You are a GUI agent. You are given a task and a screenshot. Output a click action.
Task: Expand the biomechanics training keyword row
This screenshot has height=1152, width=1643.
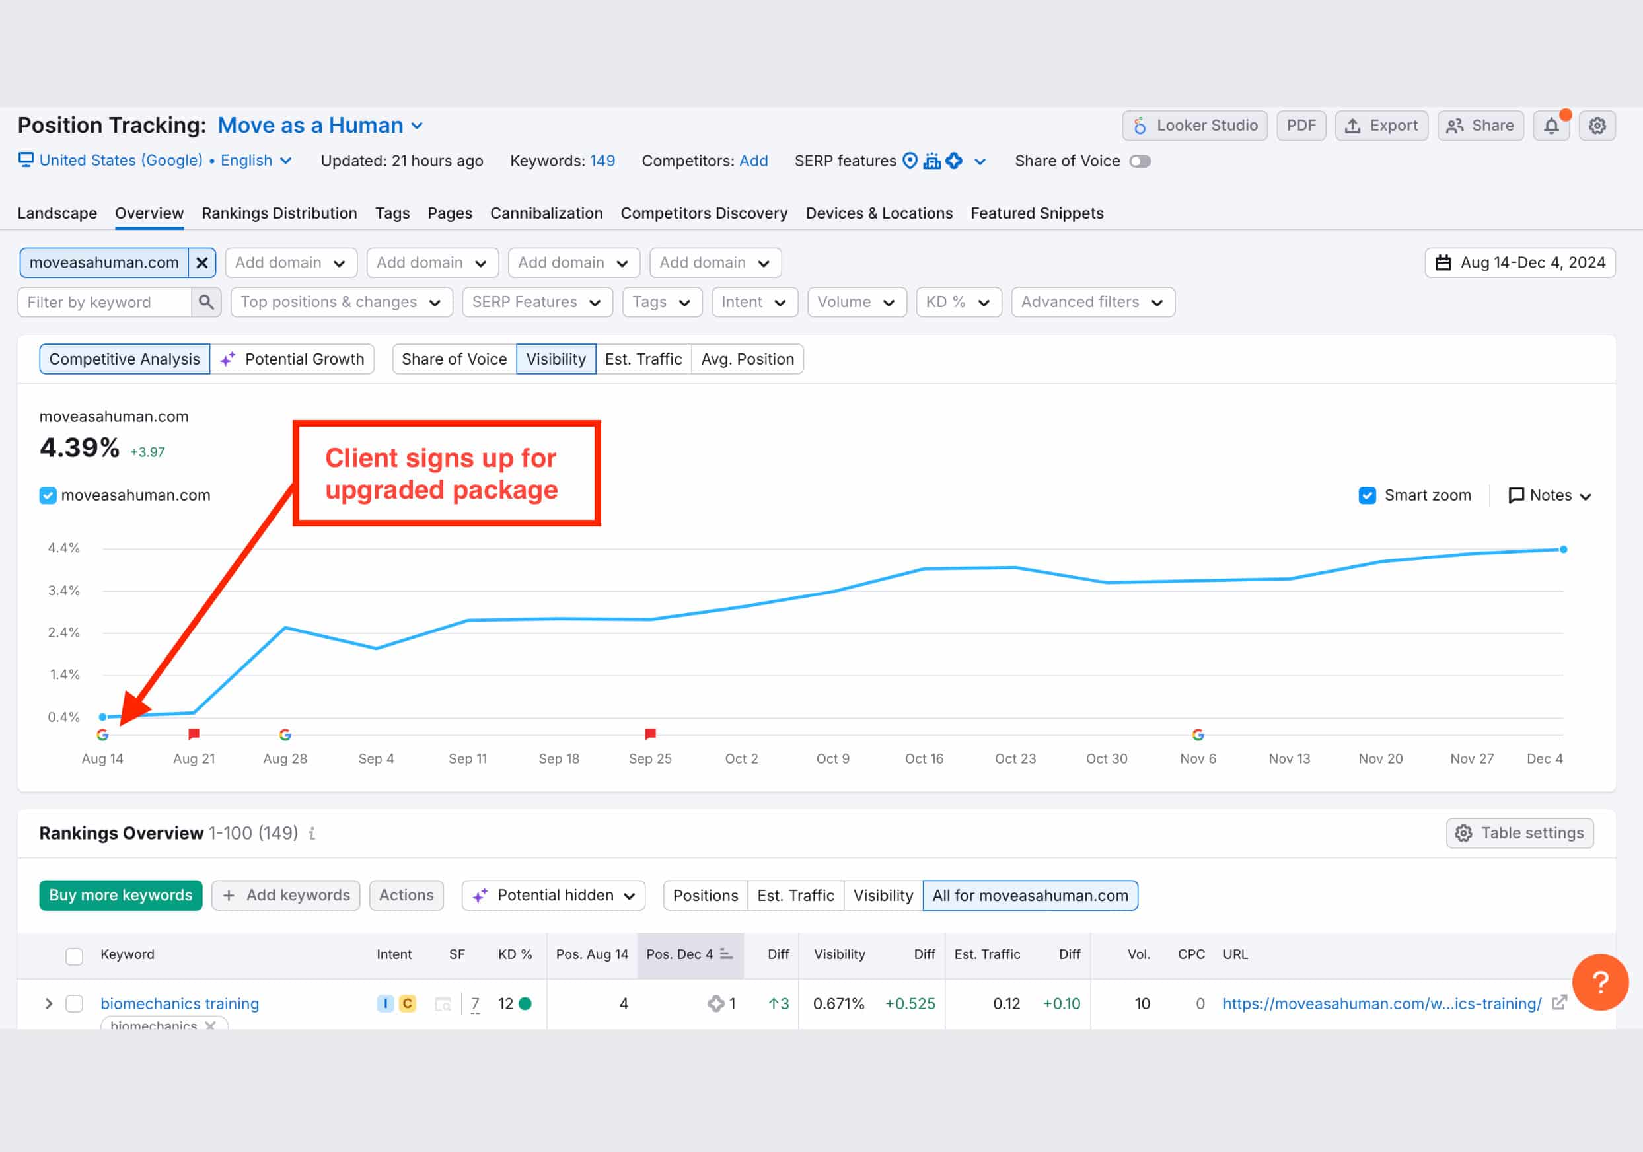coord(48,1003)
